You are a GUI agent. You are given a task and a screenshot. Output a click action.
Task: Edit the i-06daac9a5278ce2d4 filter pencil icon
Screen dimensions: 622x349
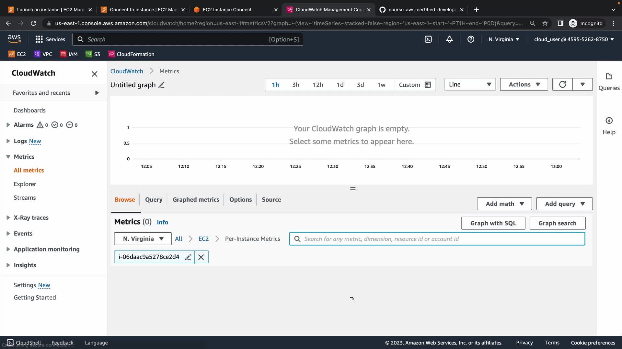(x=188, y=257)
